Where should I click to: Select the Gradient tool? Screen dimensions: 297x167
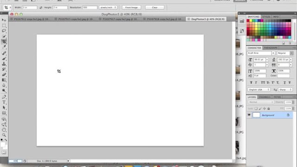click(4, 80)
